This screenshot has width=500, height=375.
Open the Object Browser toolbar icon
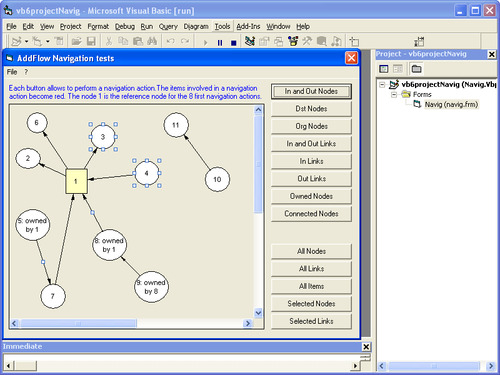coord(293,41)
